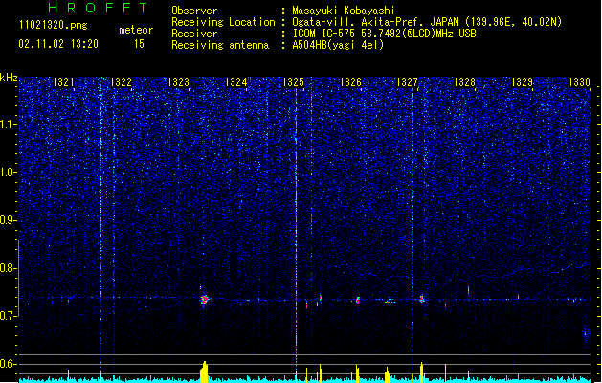Click the word meteor above the count
This screenshot has height=383, width=602.
click(136, 30)
